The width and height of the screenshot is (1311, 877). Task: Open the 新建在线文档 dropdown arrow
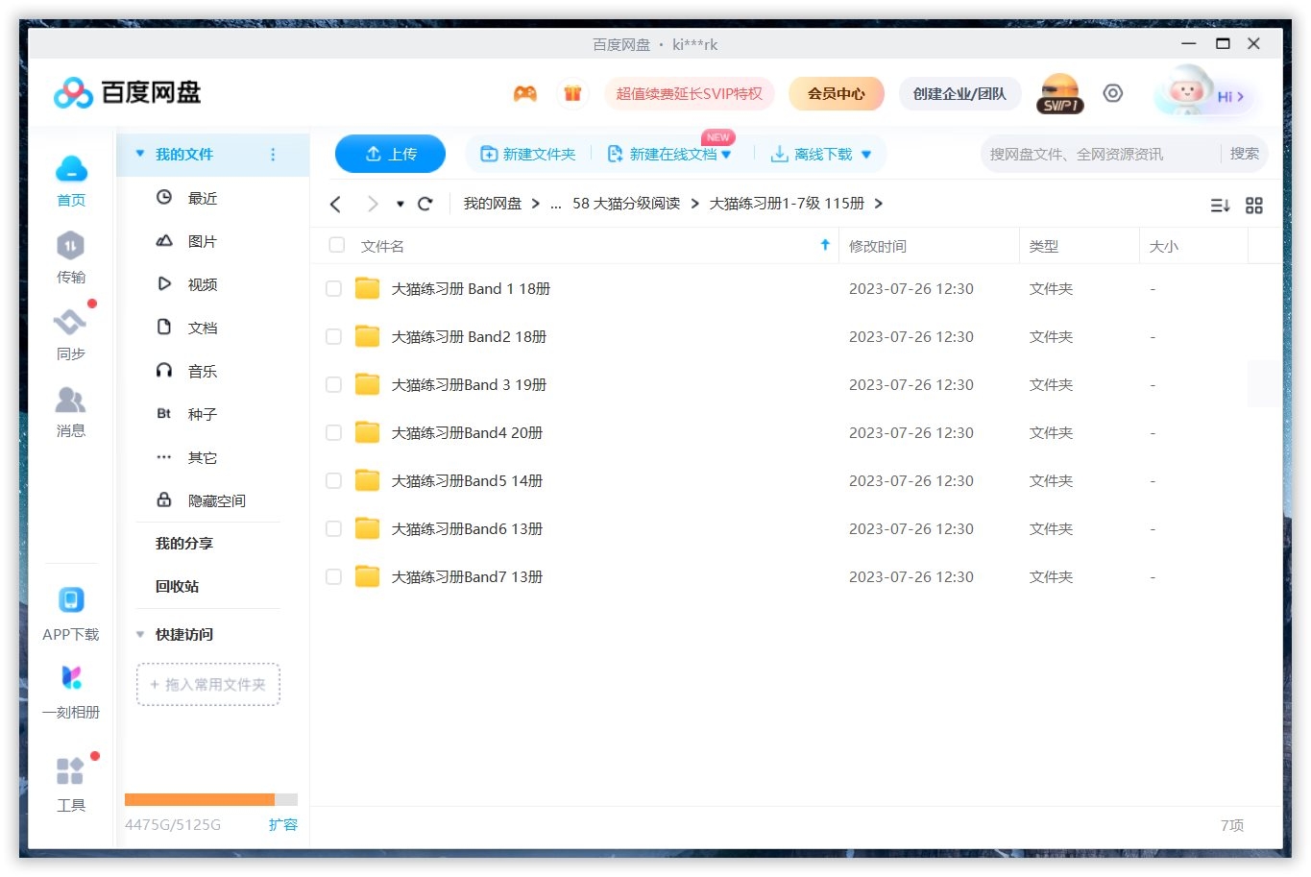tap(726, 154)
